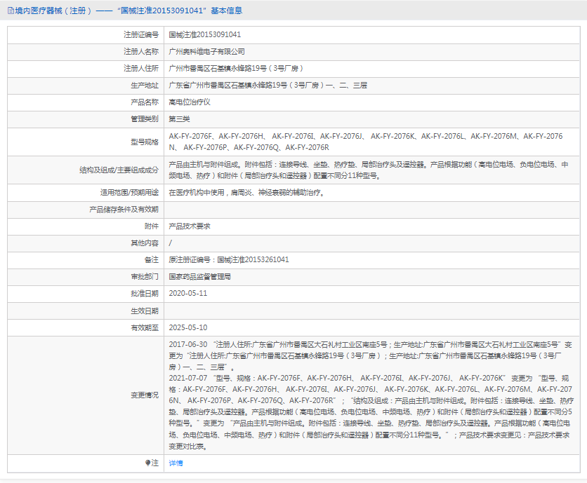Image resolution: width=587 pixels, height=483 pixels.
Task: Click the intended use text 在医疗机构中使用
Action: point(246,193)
